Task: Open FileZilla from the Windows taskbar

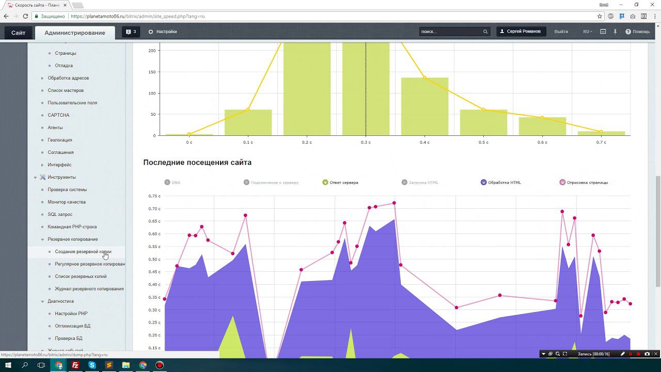Action: point(75,365)
